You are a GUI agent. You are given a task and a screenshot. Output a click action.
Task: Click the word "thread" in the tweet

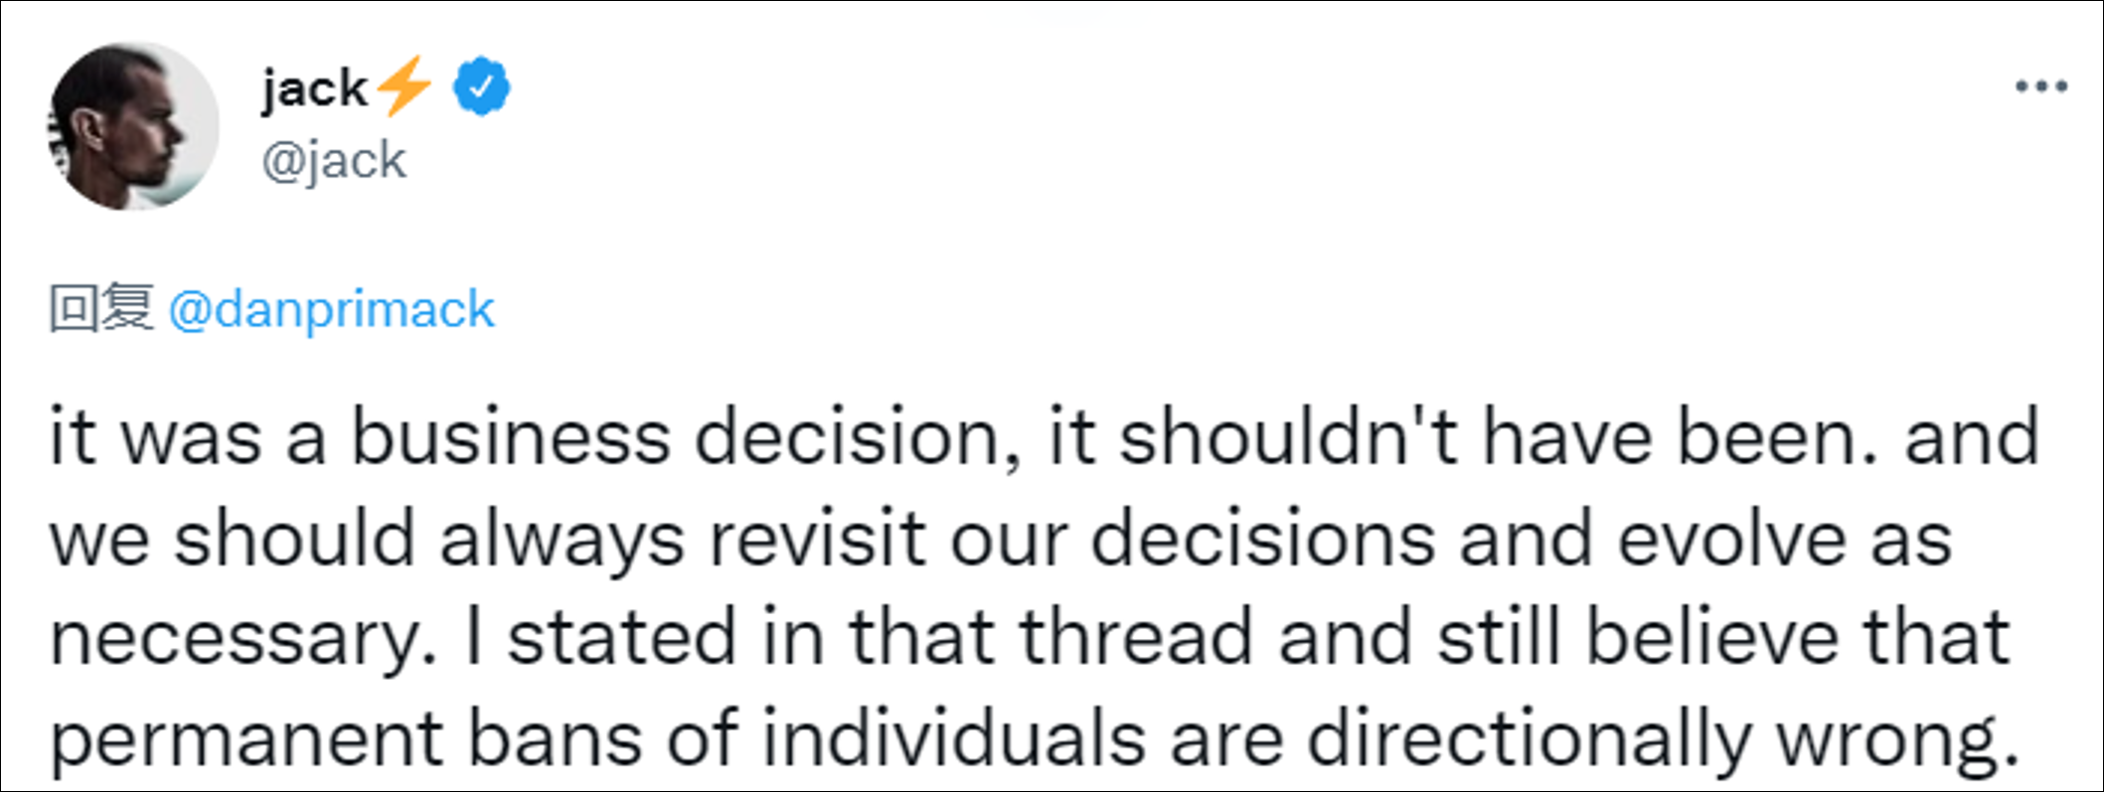click(x=1136, y=637)
